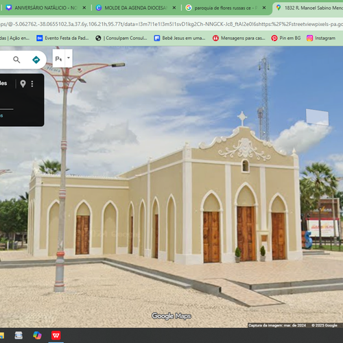The width and height of the screenshot is (343, 343).
Task: Open the Evento Festa da Pad... bookmark
Action: [x=62, y=38]
